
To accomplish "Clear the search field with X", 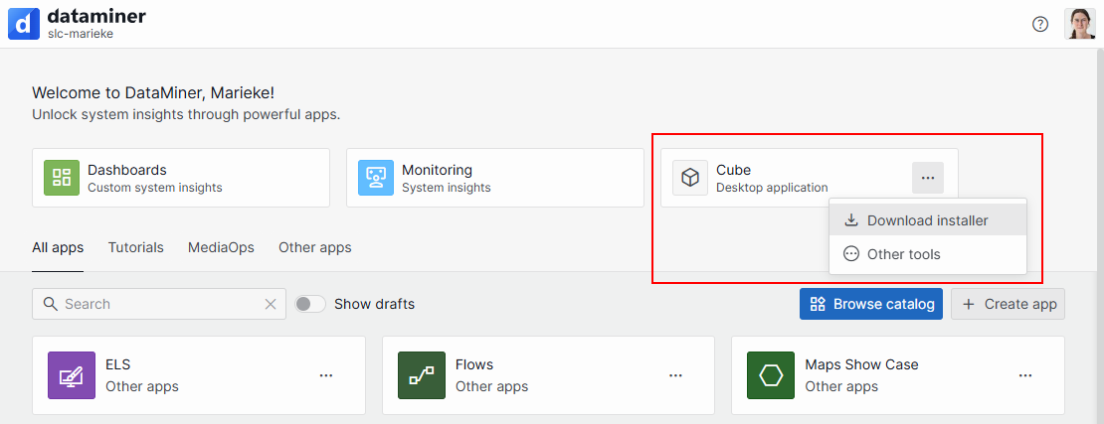I will [271, 304].
